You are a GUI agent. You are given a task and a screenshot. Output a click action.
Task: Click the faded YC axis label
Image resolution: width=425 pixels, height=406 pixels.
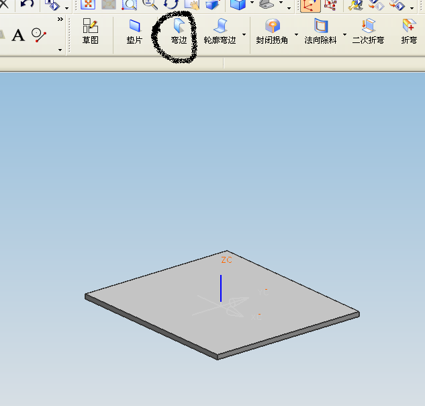pos(263,292)
